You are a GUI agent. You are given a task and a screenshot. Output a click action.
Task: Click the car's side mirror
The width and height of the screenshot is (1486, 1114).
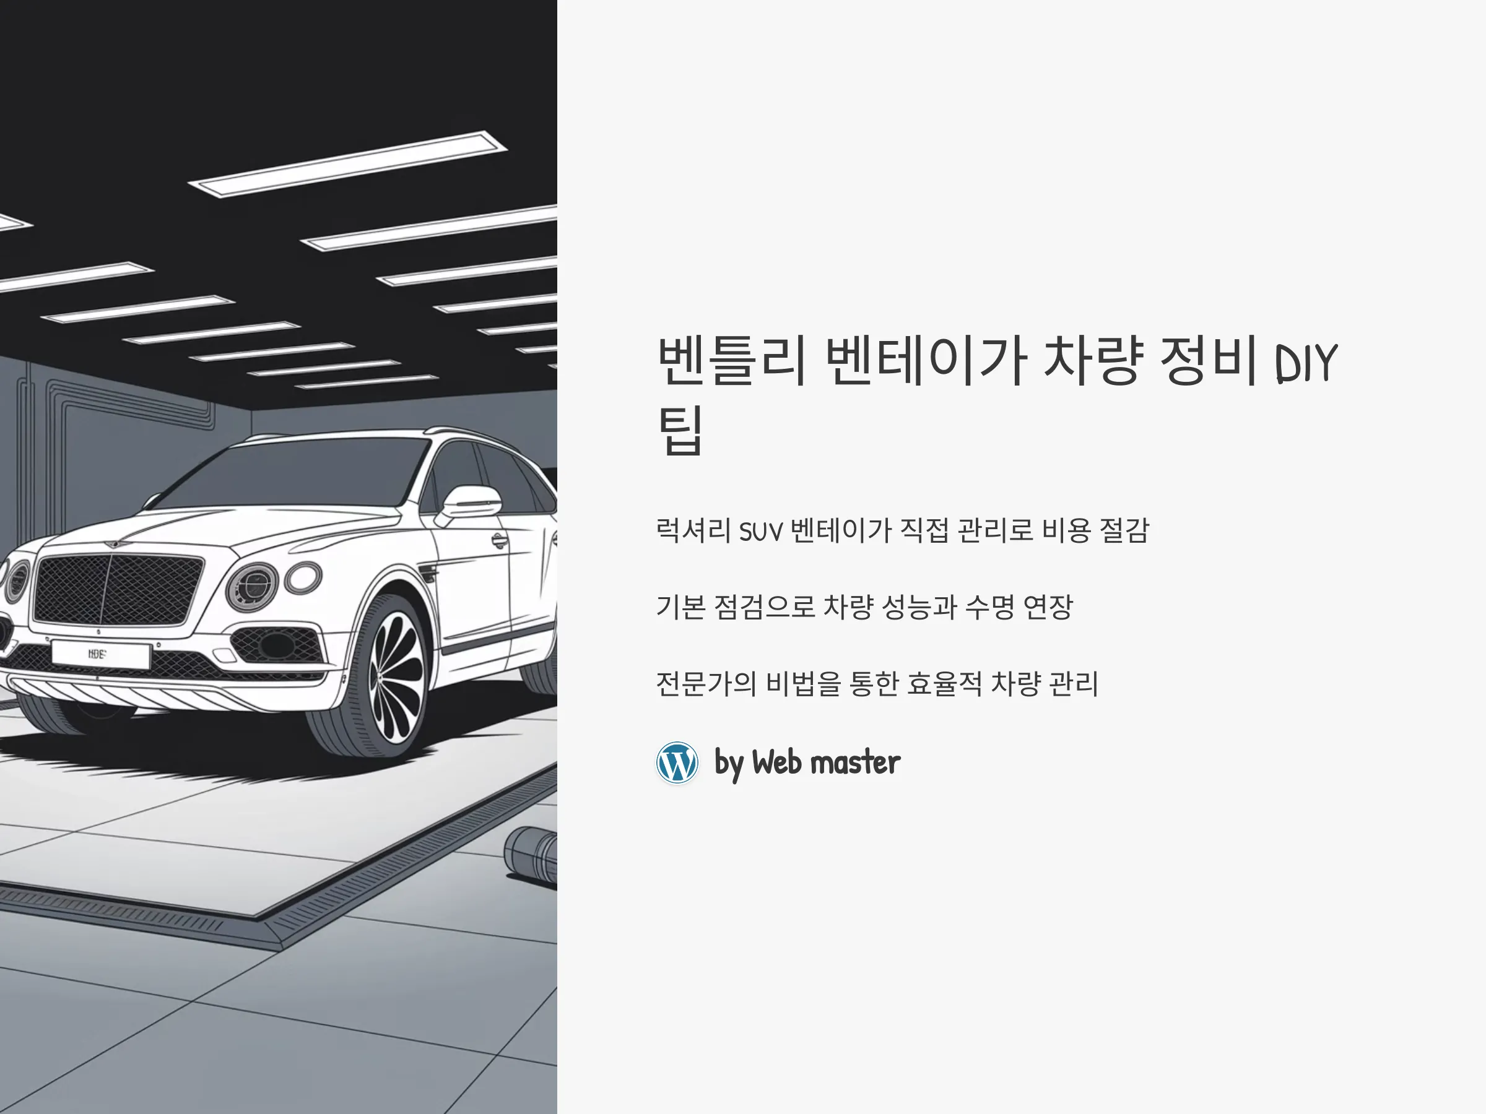click(x=470, y=504)
